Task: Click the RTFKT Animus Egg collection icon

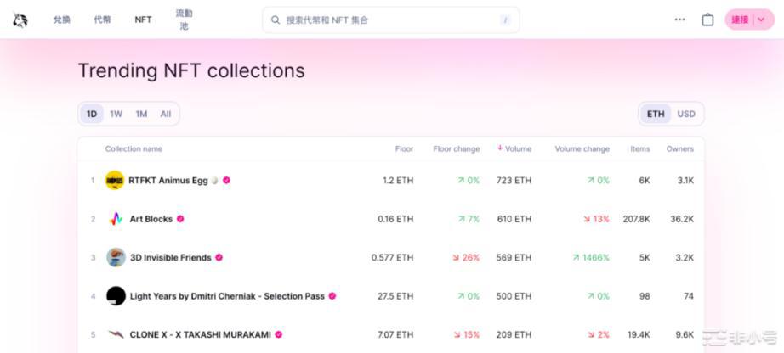Action: coord(115,180)
